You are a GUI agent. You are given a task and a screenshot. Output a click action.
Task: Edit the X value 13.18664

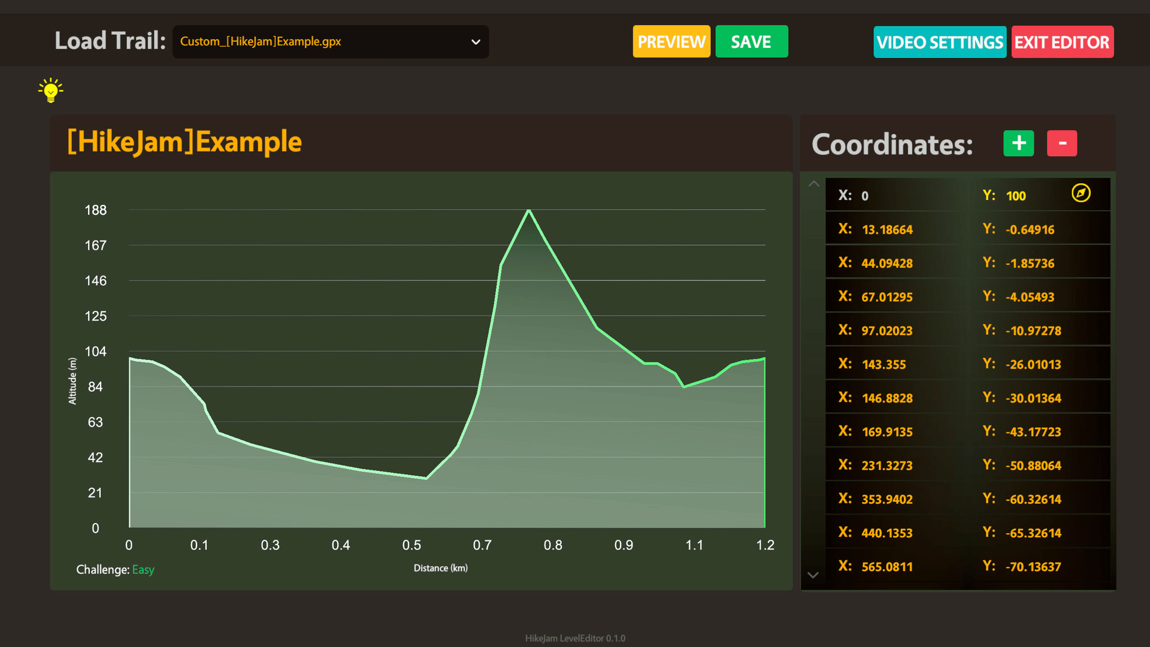(x=886, y=229)
